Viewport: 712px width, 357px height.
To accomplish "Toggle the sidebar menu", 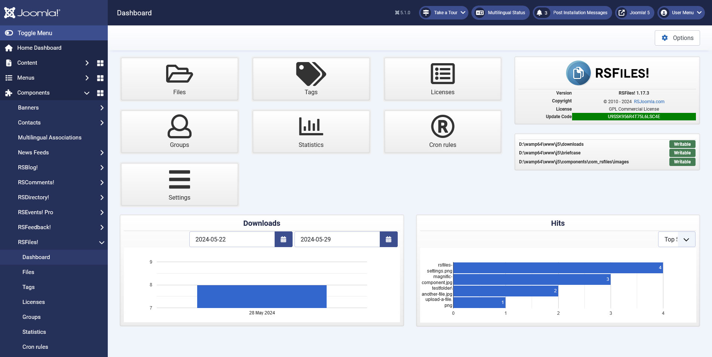I will point(54,33).
